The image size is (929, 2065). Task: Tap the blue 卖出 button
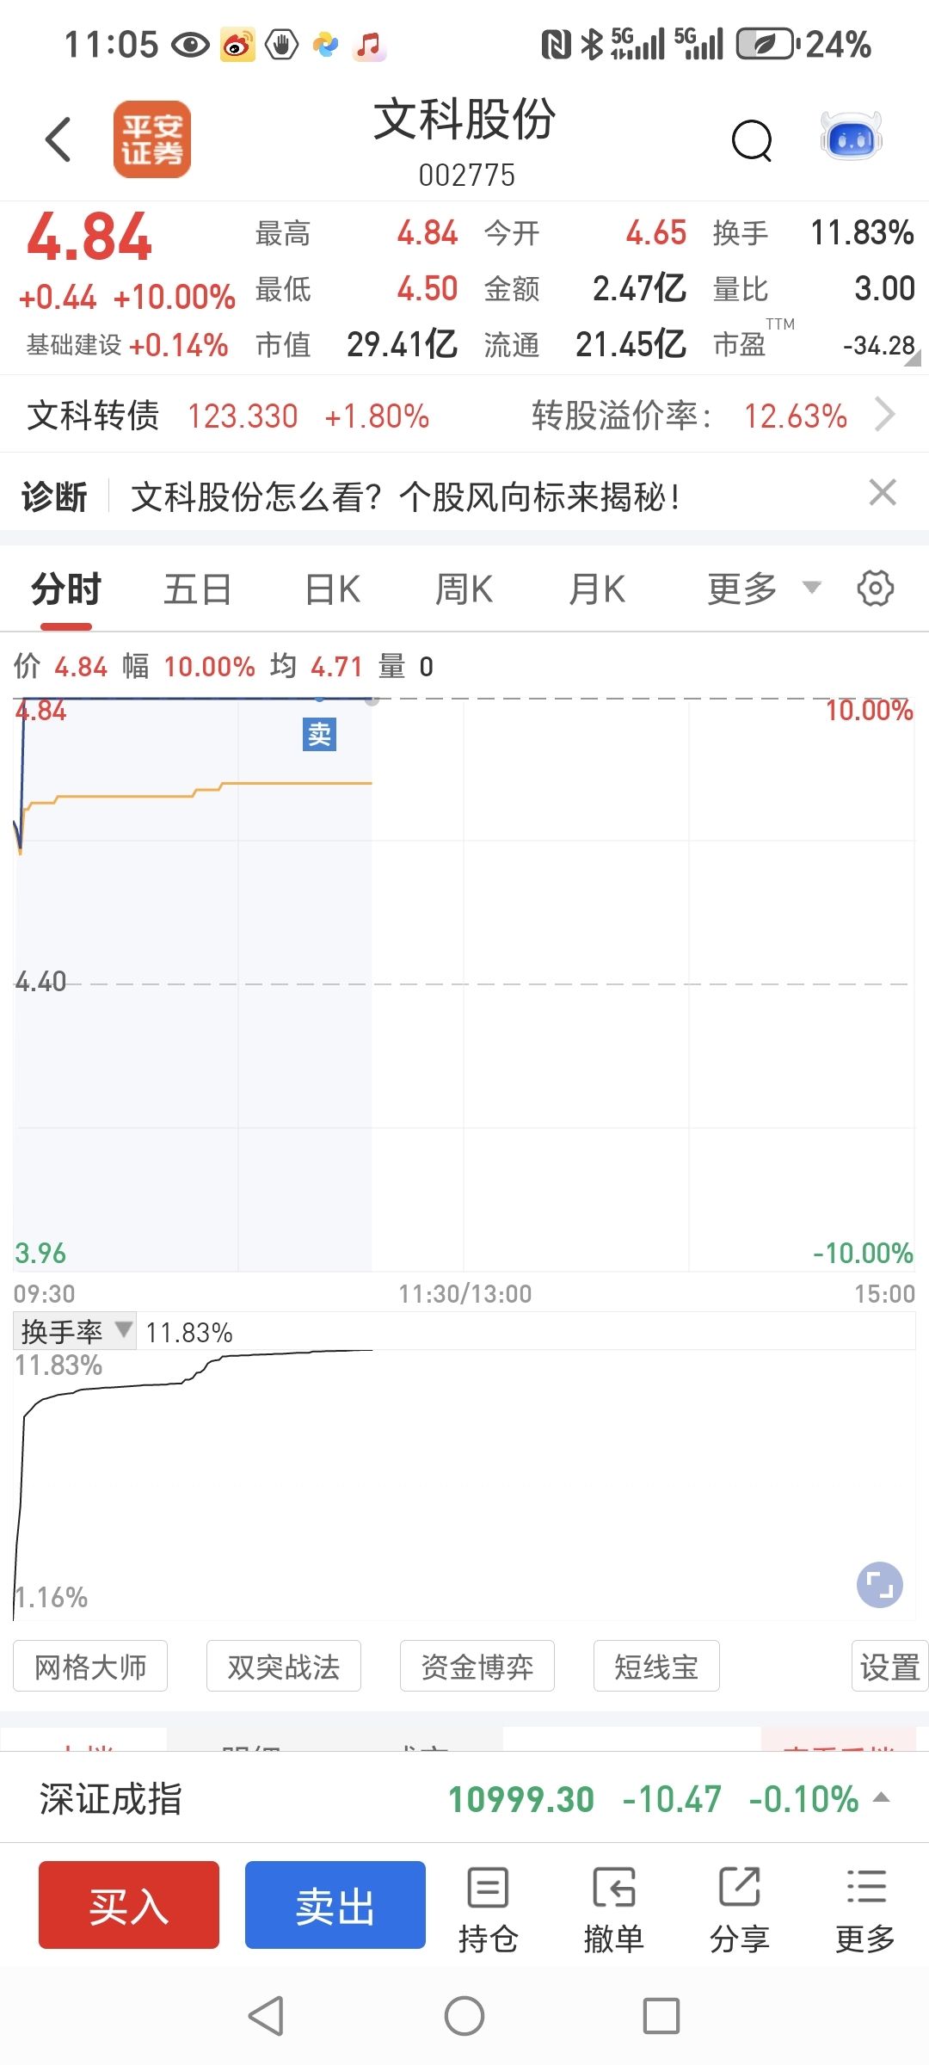[x=335, y=1905]
